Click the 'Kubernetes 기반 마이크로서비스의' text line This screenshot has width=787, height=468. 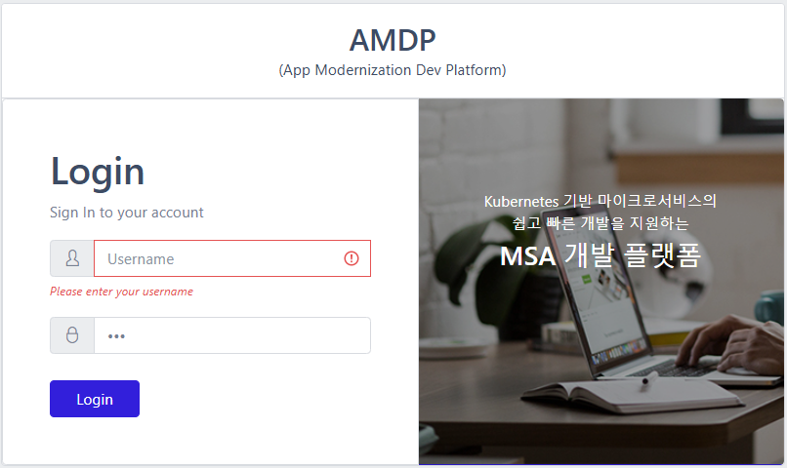pyautogui.click(x=601, y=201)
